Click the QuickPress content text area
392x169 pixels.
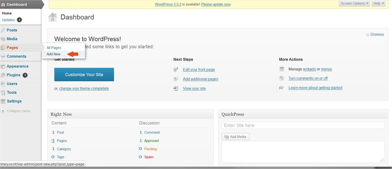tap(303, 152)
